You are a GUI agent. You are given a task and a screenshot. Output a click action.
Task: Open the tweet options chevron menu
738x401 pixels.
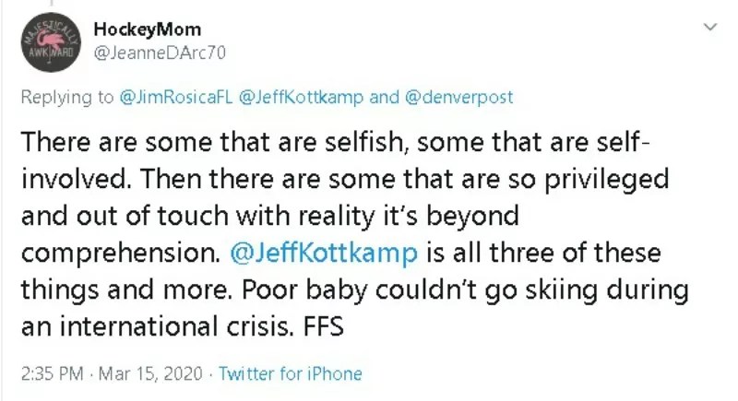click(x=709, y=29)
